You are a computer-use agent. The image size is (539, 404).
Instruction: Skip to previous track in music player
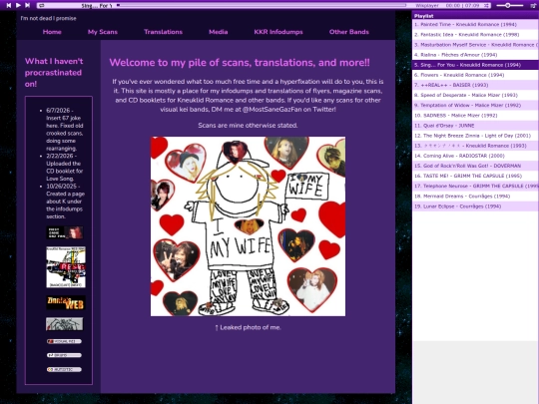coord(9,5)
